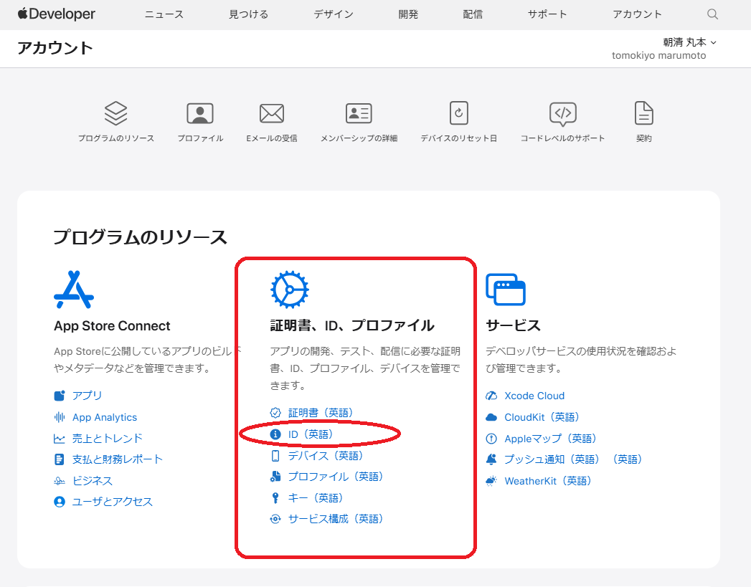Select メンバーシップの詳細 ID card icon
Image resolution: width=751 pixels, height=587 pixels.
coord(359,113)
